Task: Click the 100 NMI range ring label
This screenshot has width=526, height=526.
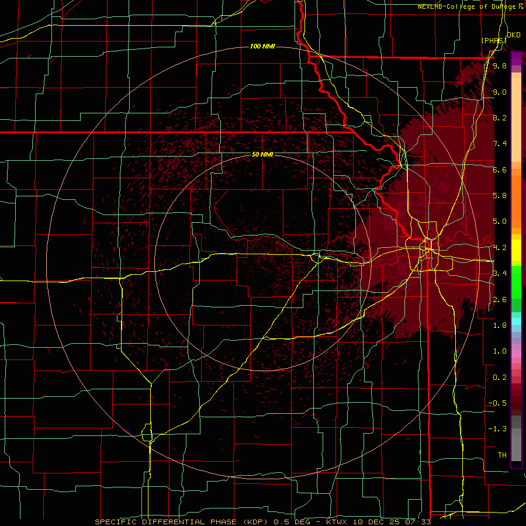Action: coord(262,46)
